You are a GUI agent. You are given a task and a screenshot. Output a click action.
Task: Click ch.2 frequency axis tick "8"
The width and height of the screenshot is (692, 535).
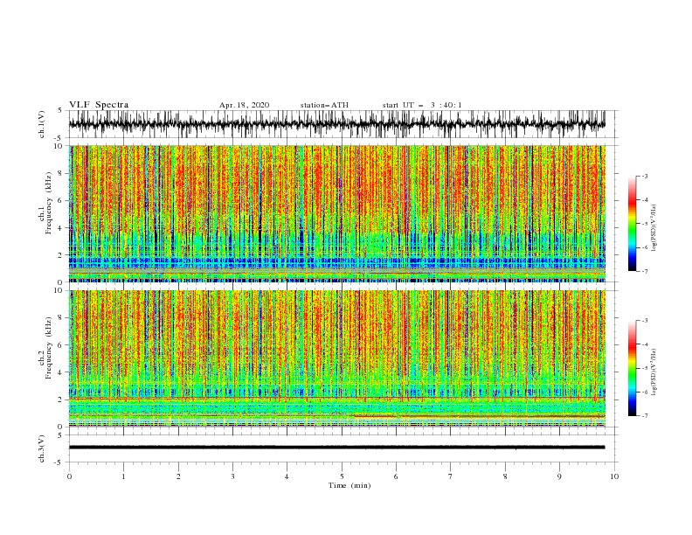tap(61, 318)
